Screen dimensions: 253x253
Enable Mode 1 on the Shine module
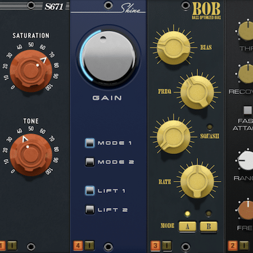click(90, 143)
